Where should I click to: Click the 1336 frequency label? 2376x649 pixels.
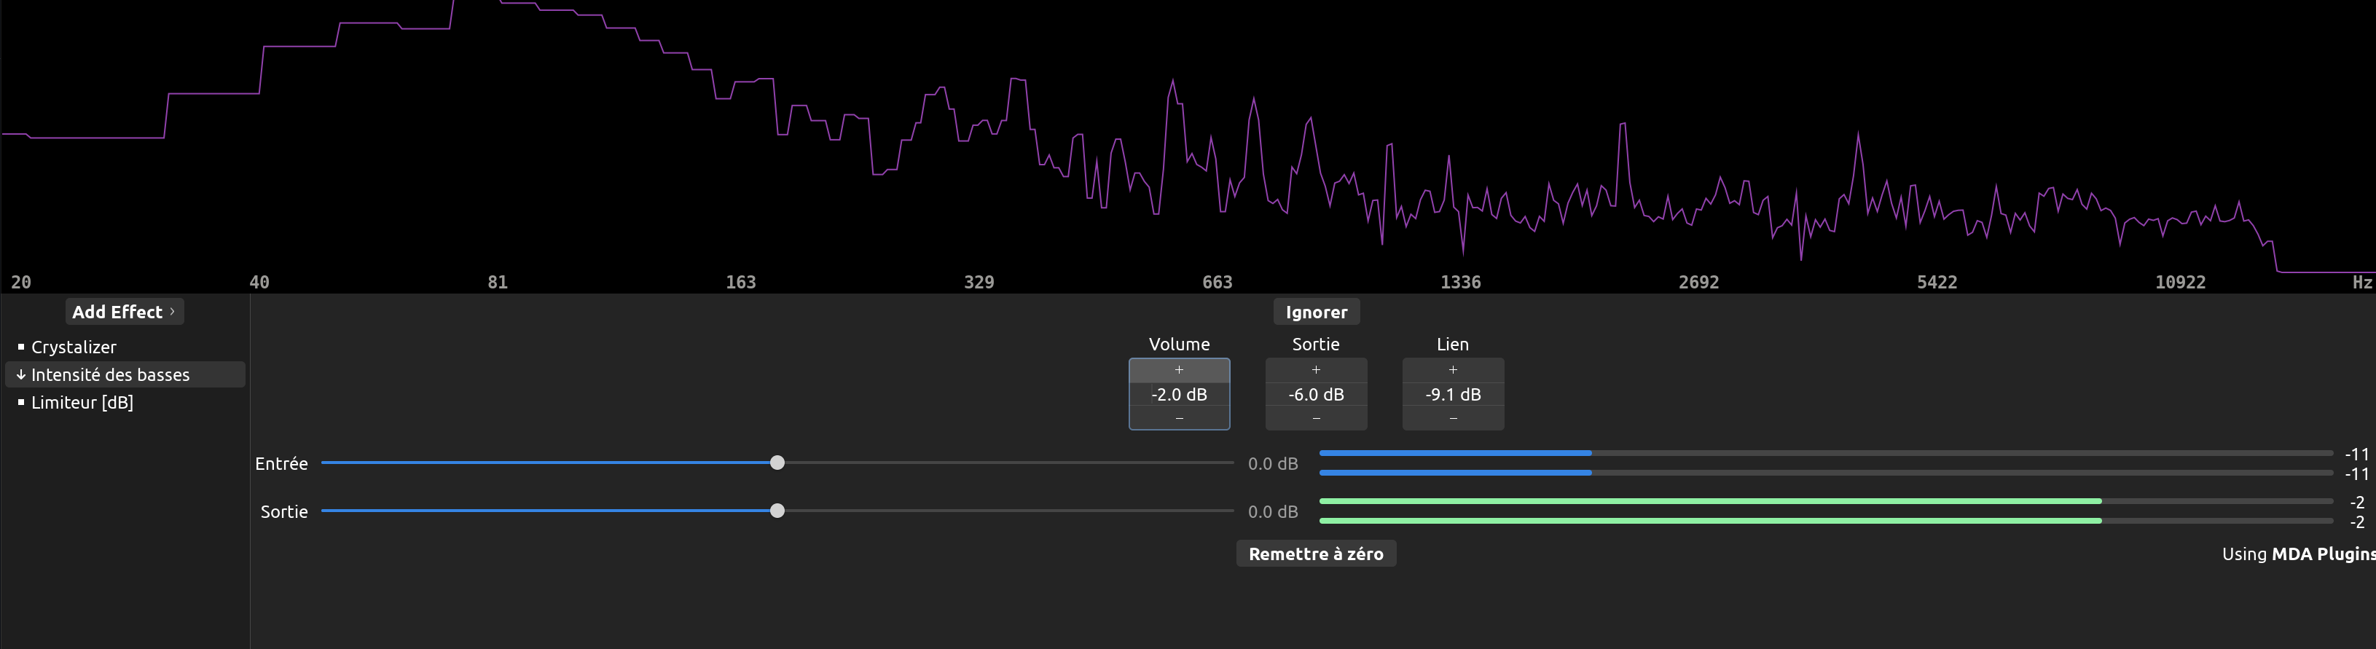1460,282
